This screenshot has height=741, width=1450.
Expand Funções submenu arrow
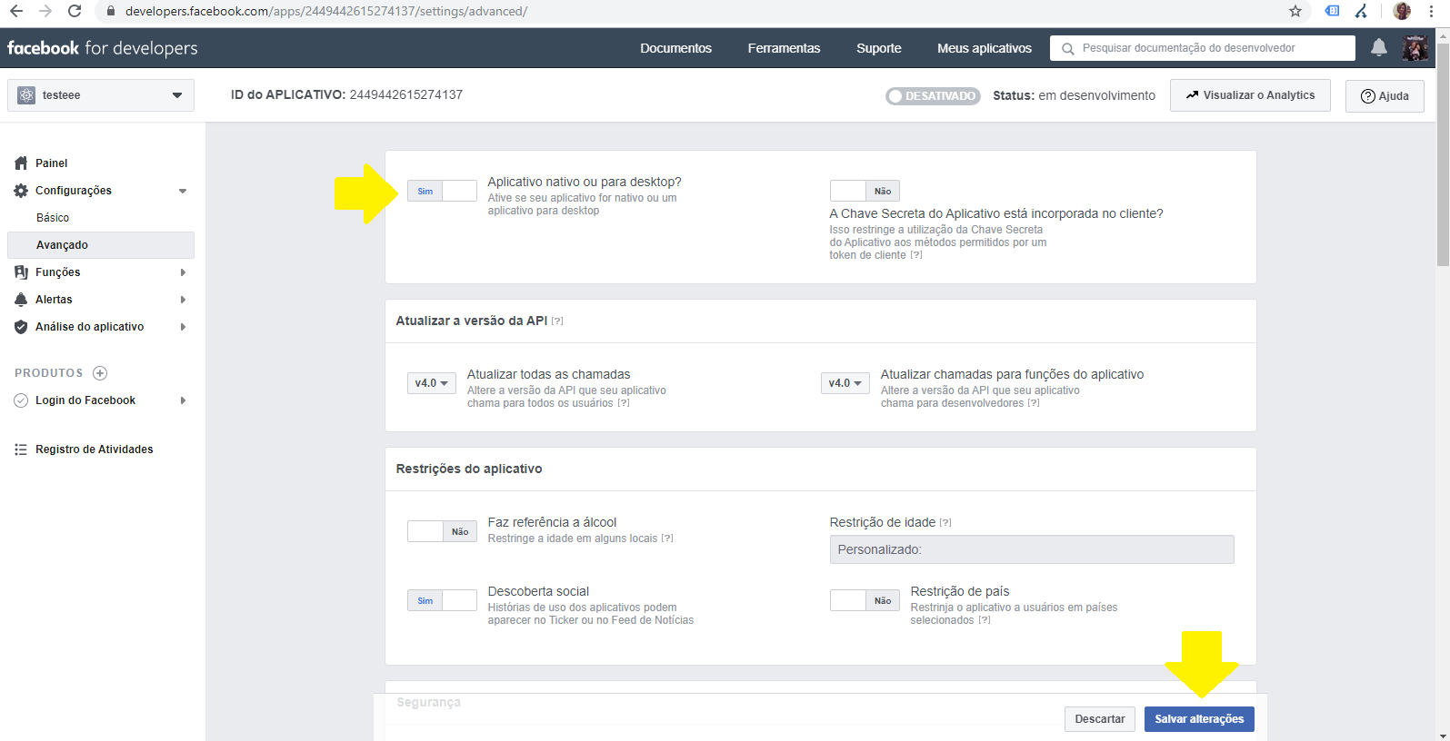click(183, 272)
